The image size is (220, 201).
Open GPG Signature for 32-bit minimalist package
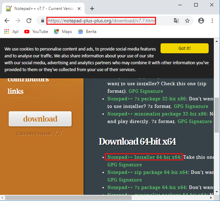[195, 122]
